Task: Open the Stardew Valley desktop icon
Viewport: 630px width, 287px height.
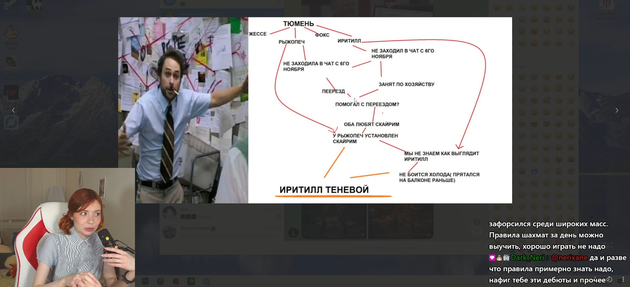Action: click(x=11, y=38)
